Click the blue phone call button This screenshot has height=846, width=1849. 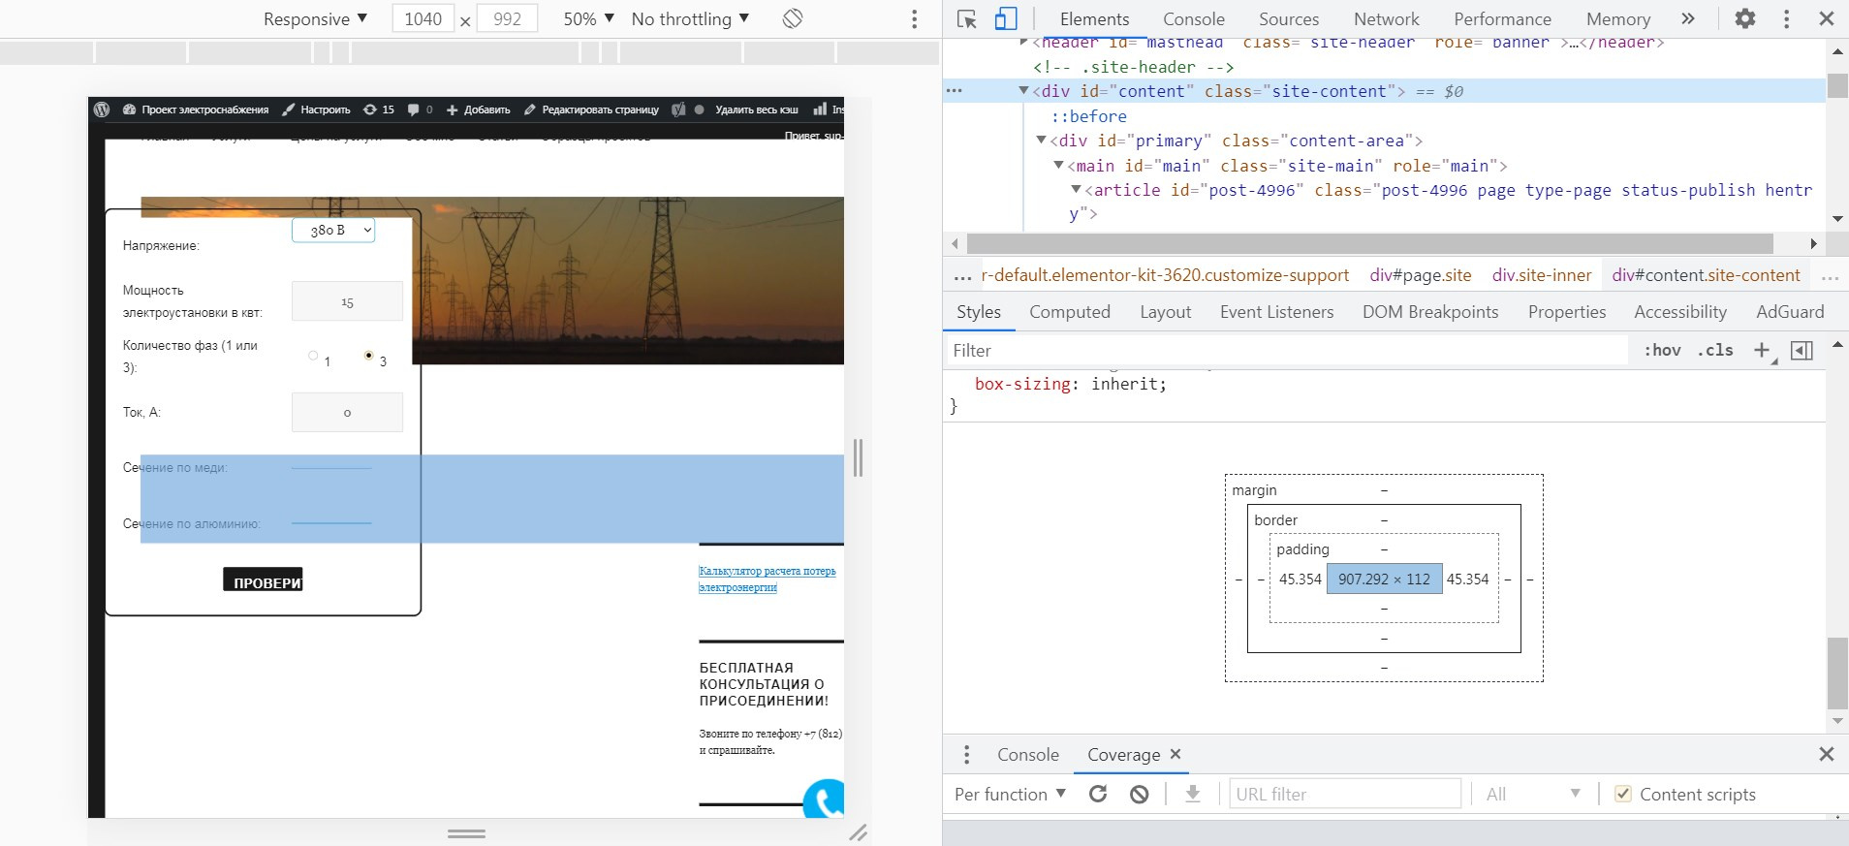824,799
